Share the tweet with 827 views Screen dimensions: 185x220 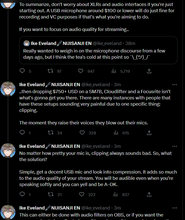pyautogui.click(x=149, y=194)
